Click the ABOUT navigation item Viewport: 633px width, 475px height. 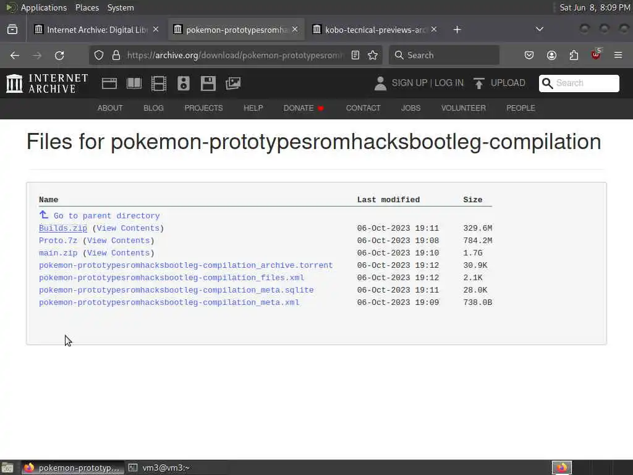click(x=110, y=108)
